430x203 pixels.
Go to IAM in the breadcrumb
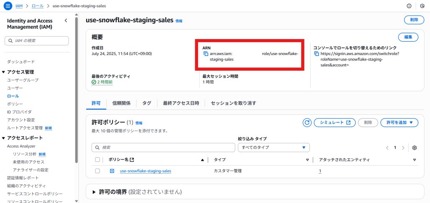click(19, 6)
